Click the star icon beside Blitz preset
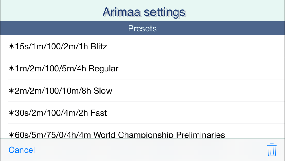285x161 pixels. 11,46
